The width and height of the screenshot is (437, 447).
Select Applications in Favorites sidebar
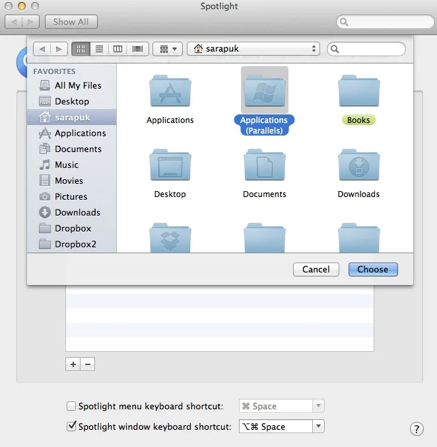coord(72,133)
